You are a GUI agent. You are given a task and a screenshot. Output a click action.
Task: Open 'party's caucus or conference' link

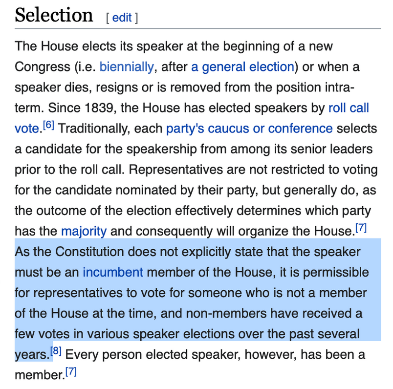[249, 129]
